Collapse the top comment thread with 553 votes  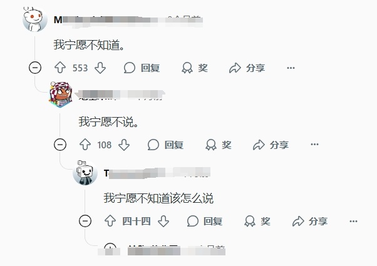(x=35, y=68)
